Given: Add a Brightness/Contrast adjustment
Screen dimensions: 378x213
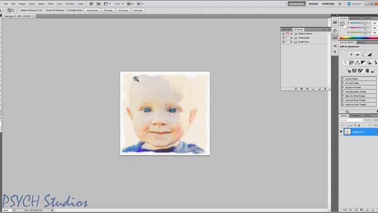Looking at the screenshot, I should (351, 54).
